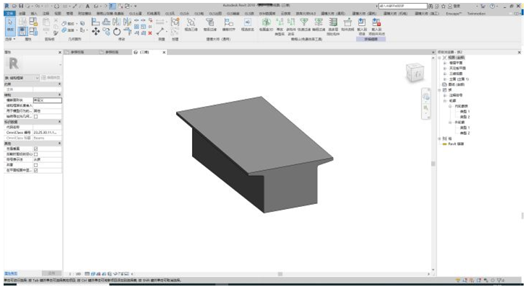This screenshot has height=287, width=528.
Task: Expand the 三维视图 node in browser
Action: click(x=445, y=74)
